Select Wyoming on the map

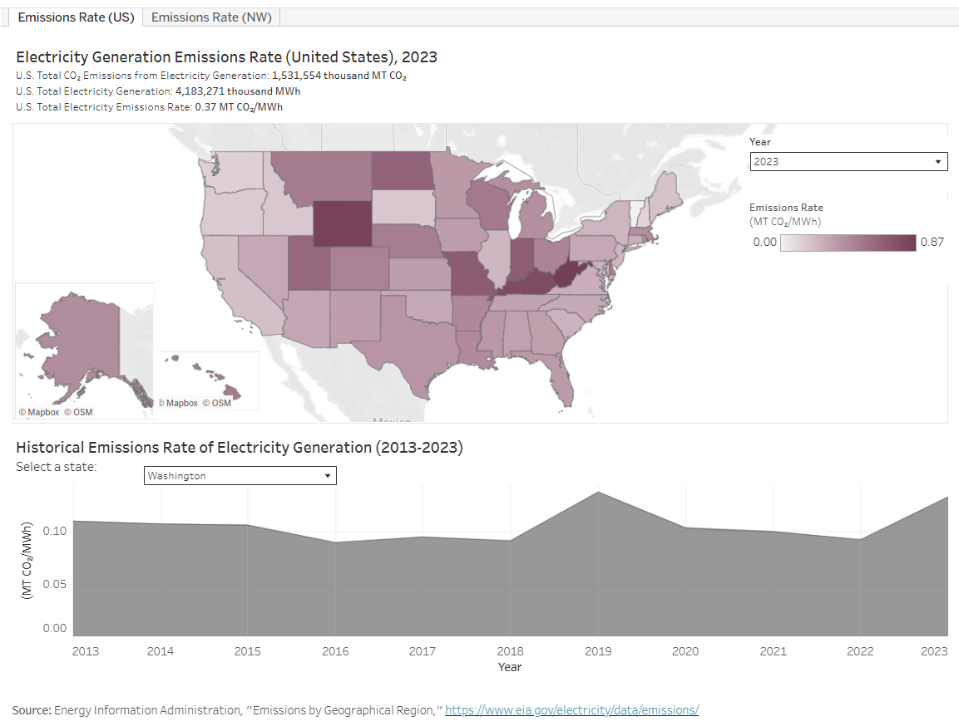click(342, 224)
